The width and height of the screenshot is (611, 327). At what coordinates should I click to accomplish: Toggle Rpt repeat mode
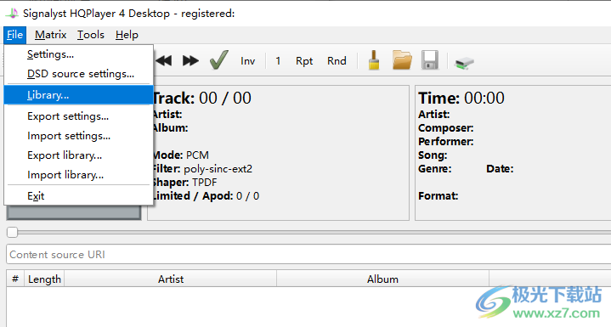[304, 61]
